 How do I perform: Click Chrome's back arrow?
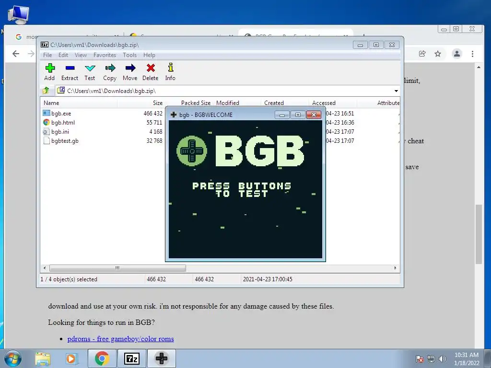tap(16, 54)
